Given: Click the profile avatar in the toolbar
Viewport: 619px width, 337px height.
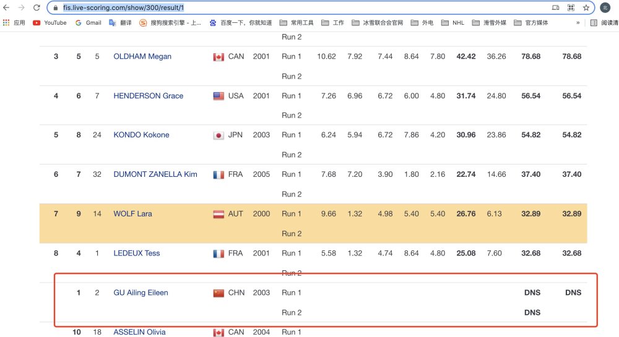Looking at the screenshot, I should pos(605,7).
